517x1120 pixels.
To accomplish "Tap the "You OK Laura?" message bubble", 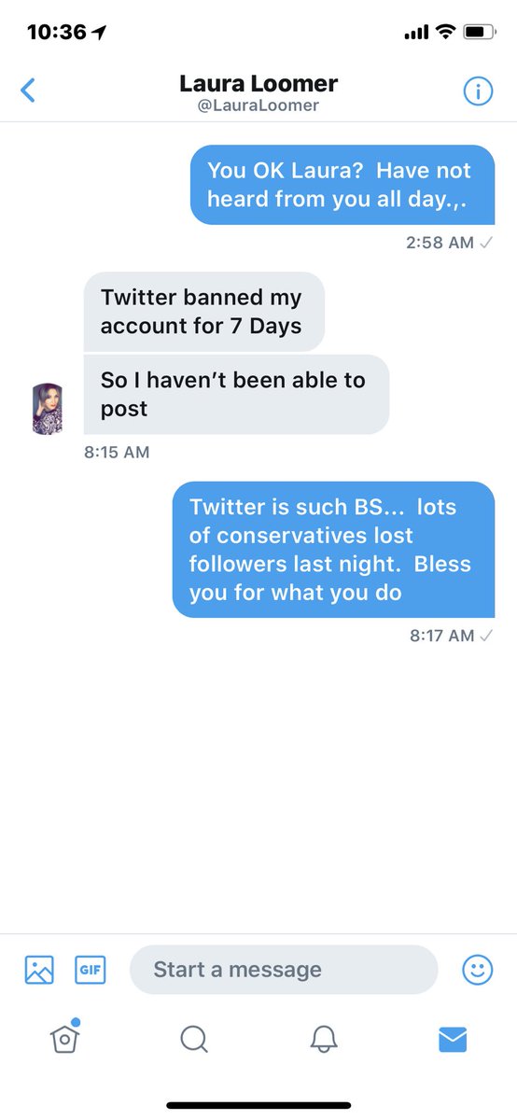I will 342,185.
